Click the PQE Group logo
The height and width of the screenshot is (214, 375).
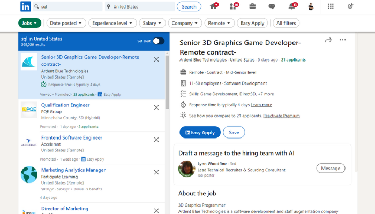[x=29, y=110]
